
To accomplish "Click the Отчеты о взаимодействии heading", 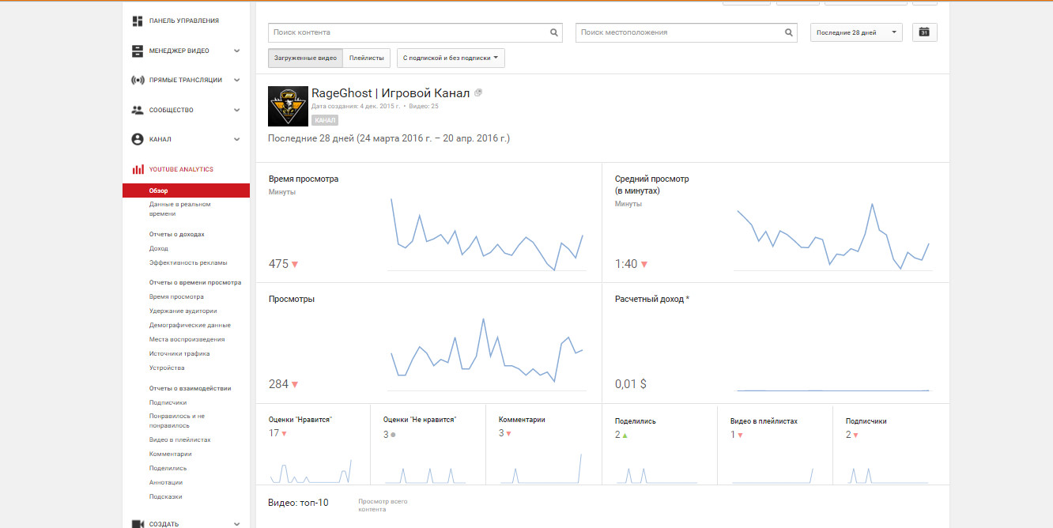I will coord(191,388).
